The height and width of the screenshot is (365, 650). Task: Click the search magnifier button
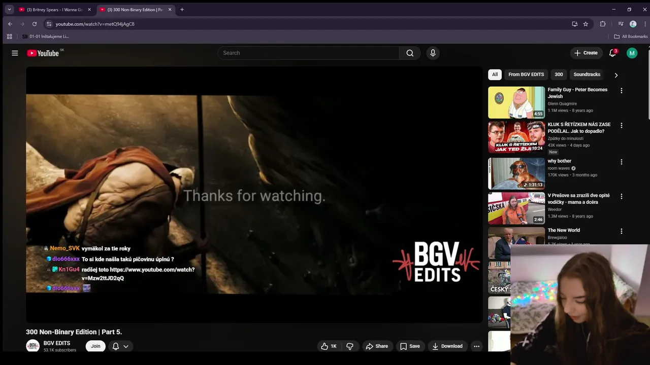pos(410,53)
